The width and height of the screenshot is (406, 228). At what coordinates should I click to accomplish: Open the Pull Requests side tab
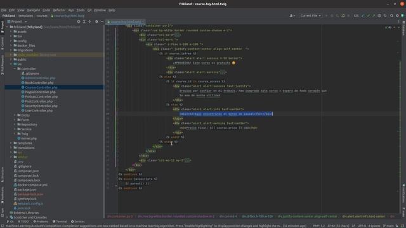pos(3,65)
